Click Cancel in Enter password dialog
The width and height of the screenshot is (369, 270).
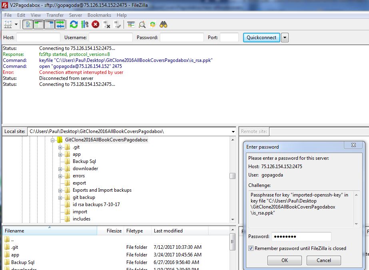pos(323,260)
